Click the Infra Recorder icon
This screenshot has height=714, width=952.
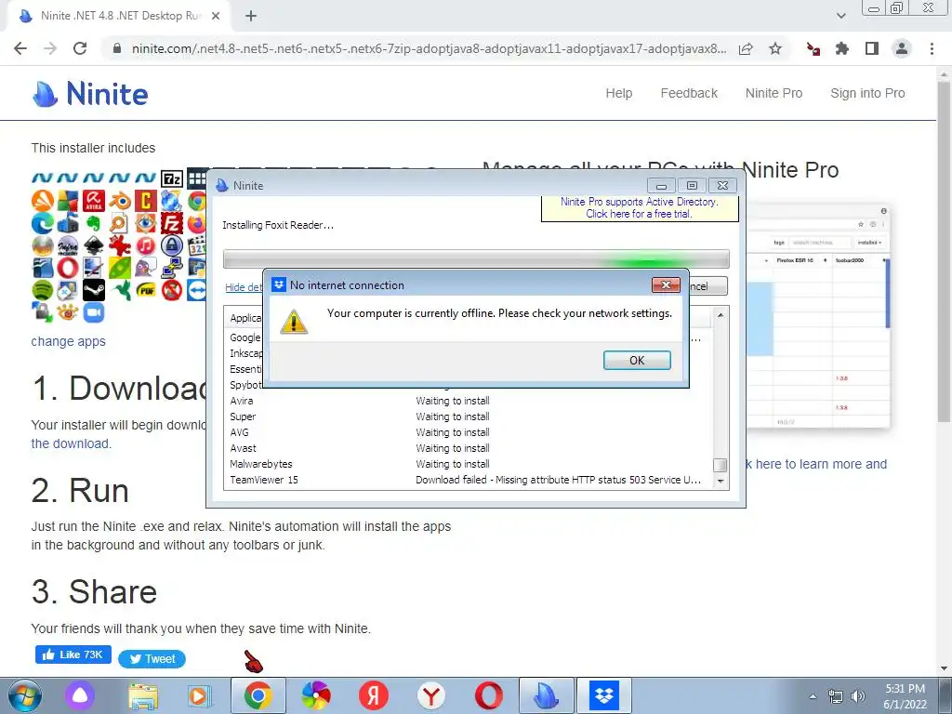[x=68, y=245]
